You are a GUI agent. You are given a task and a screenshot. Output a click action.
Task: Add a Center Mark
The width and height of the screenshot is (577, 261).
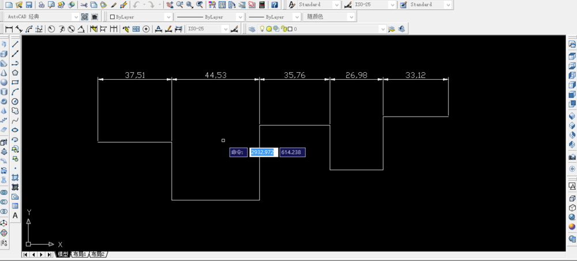click(x=146, y=29)
